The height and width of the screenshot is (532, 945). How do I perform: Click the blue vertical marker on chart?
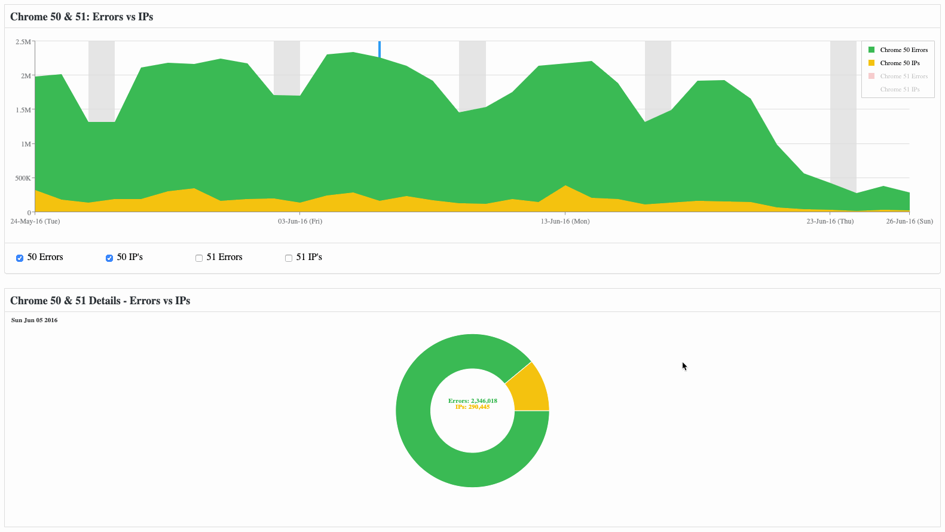pyautogui.click(x=380, y=50)
